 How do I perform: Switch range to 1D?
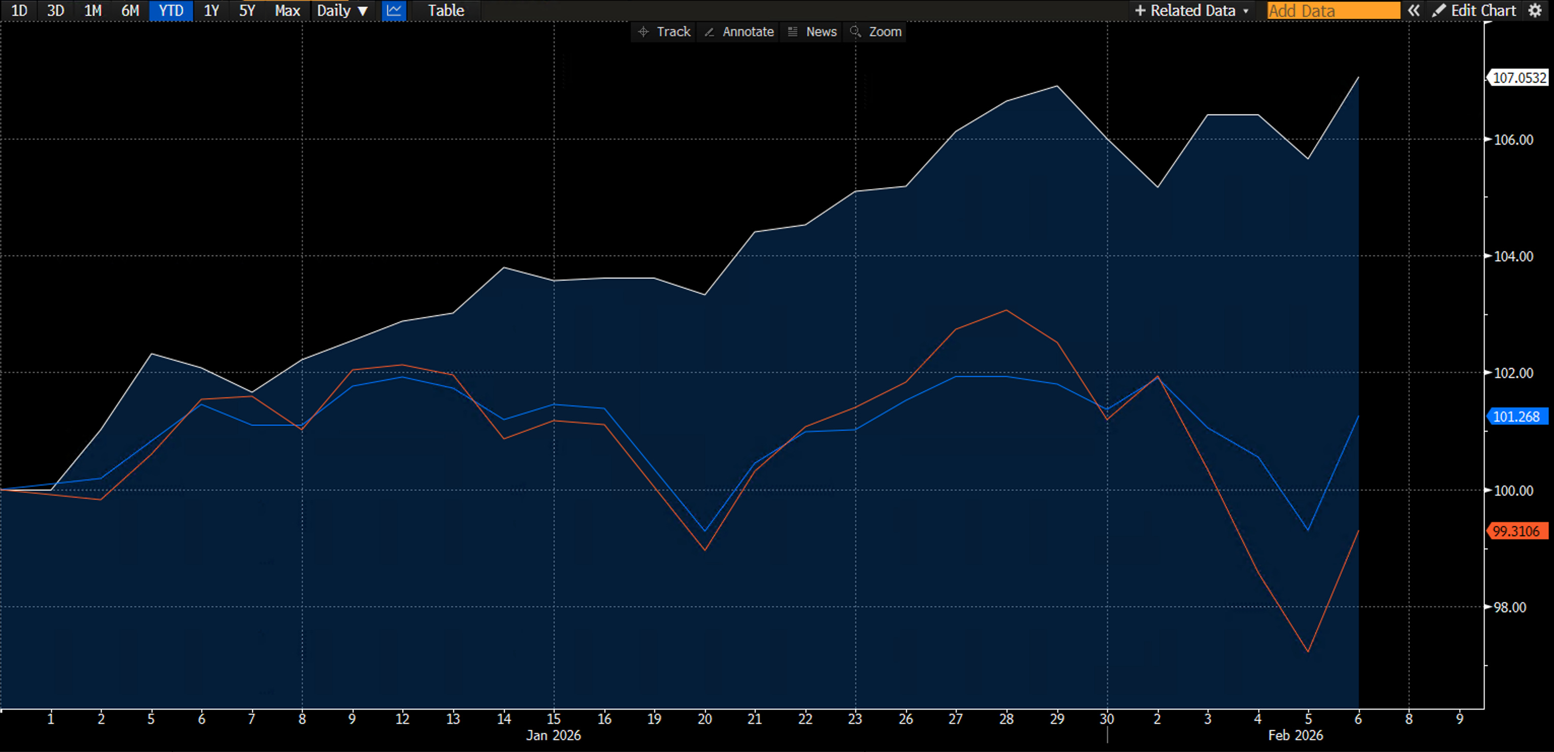[19, 10]
